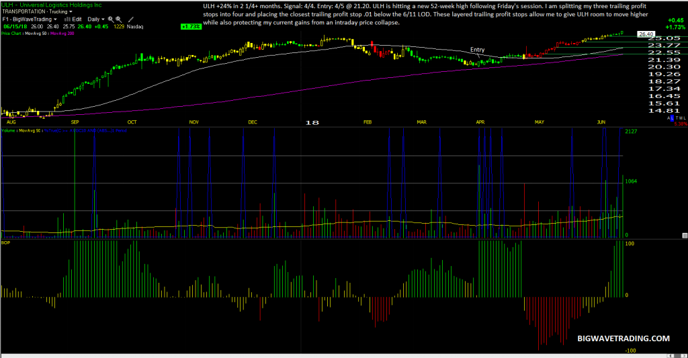
Task: Click the 15.61 price scale value
Action: [664, 103]
